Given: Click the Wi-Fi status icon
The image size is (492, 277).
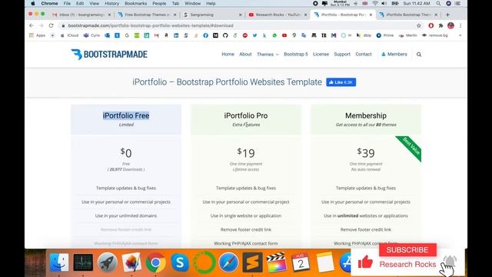Looking at the screenshot, I should [375, 3].
